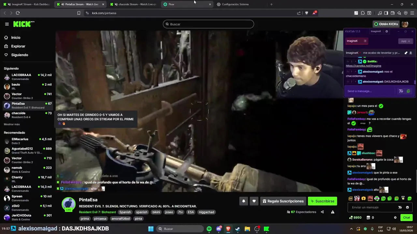Viewport: 417px width, 234px height.
Task: Open browser extensions puzzle icon
Action: [363, 13]
